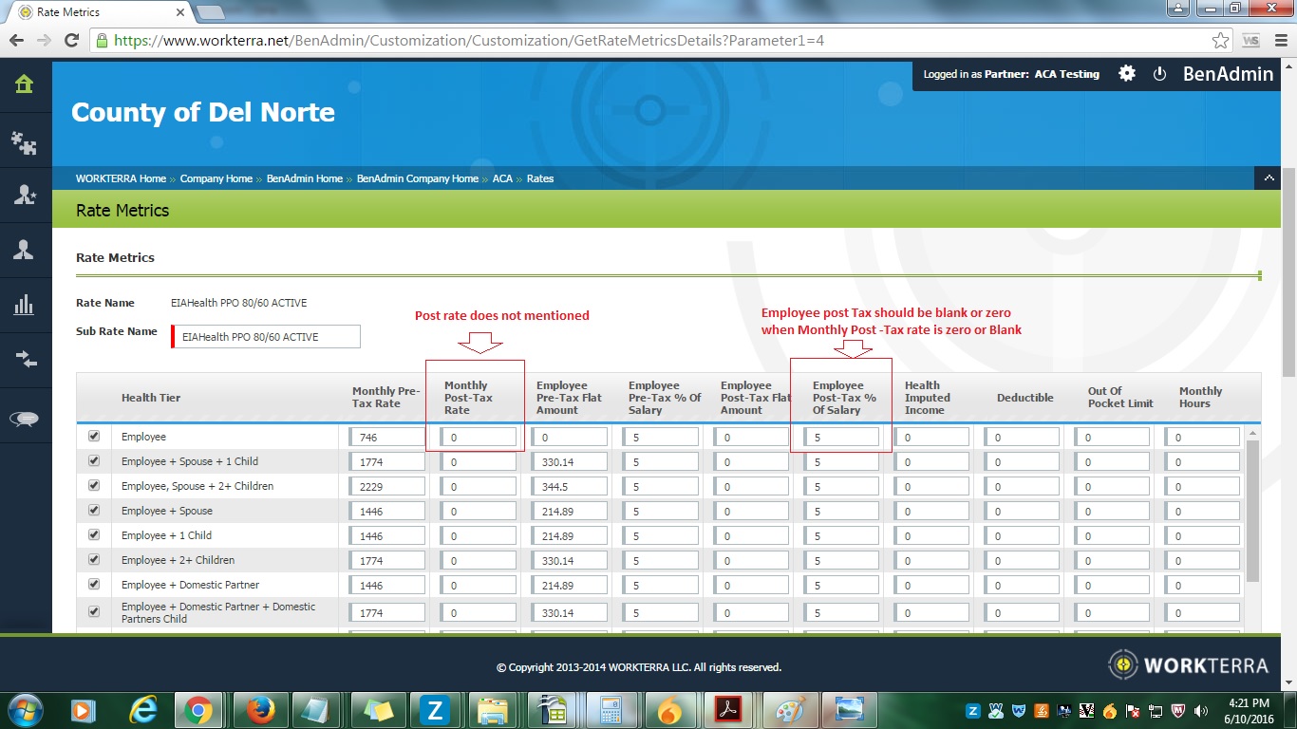Go to WORKTERRA Home breadcrumb
Viewport: 1297px width, 729px height.
click(121, 178)
